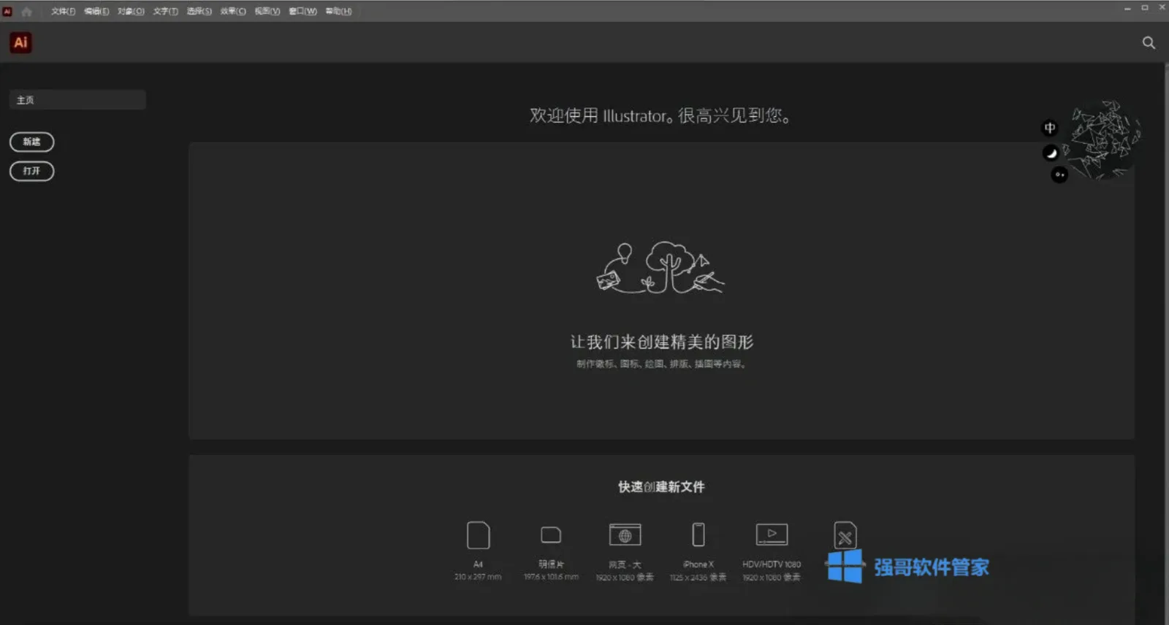The height and width of the screenshot is (625, 1169).
Task: Choose the 明信片 postcard preset icon
Action: tap(551, 535)
